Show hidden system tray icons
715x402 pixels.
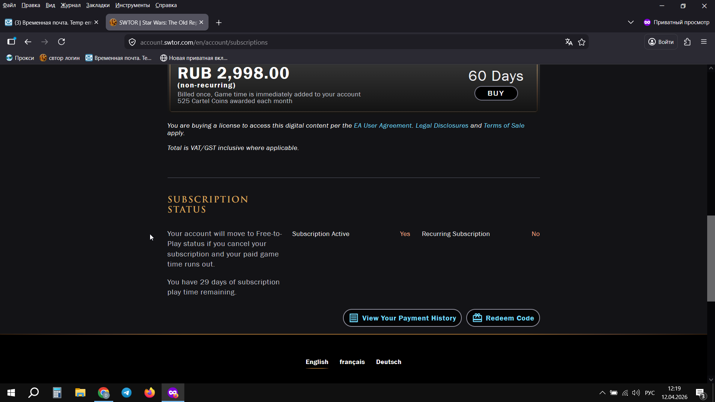coord(602,393)
